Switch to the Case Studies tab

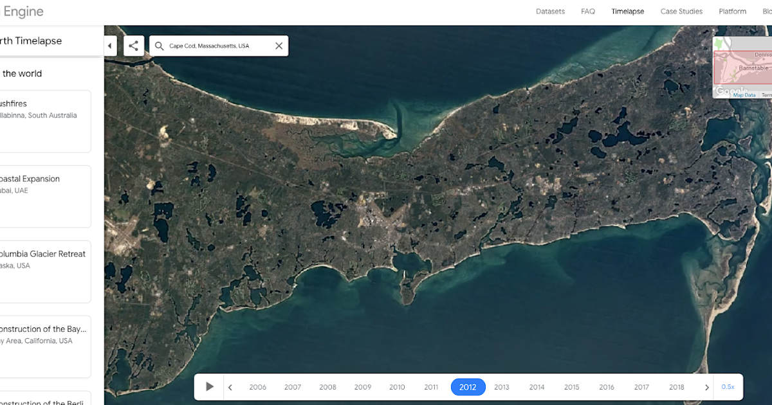coord(681,11)
